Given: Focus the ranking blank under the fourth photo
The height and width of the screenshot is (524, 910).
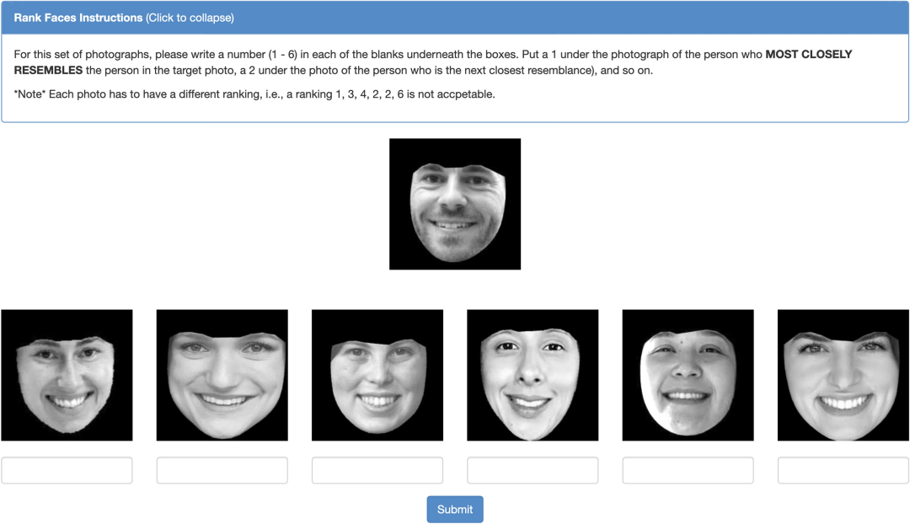Looking at the screenshot, I should [x=533, y=470].
